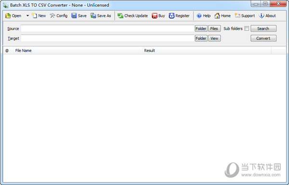
Task: Click into the Source path field
Action: pyautogui.click(x=107, y=28)
